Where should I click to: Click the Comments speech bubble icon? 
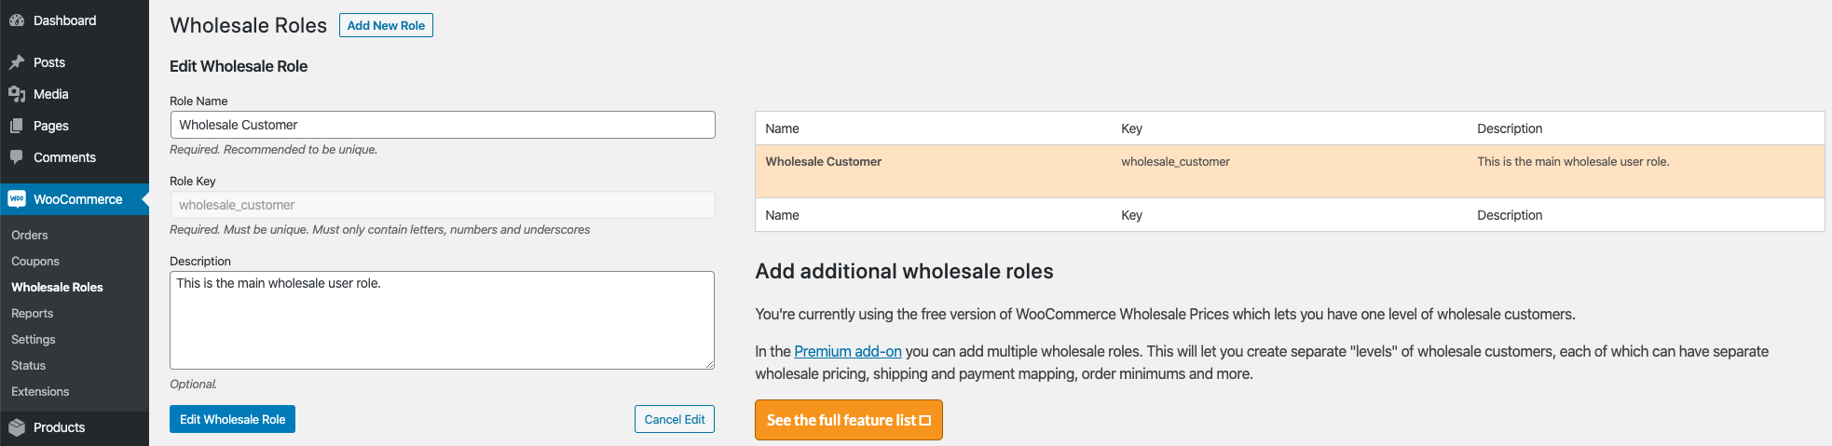(17, 157)
